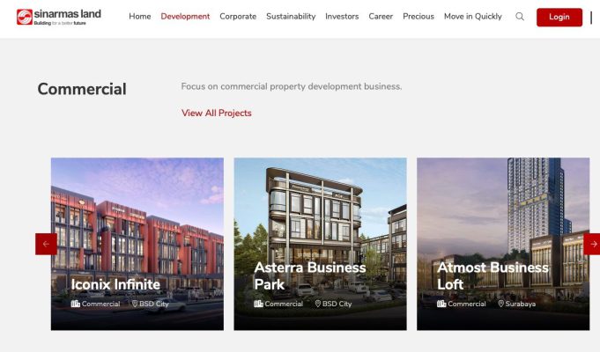
Task: Visit the Career page
Action: click(x=381, y=17)
